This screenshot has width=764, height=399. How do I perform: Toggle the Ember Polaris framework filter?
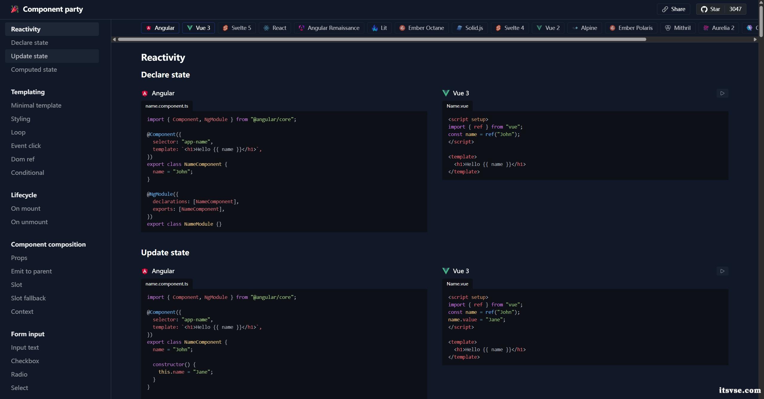[x=631, y=28]
